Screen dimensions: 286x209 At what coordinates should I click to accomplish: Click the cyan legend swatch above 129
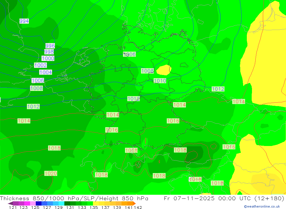coord(61,203)
